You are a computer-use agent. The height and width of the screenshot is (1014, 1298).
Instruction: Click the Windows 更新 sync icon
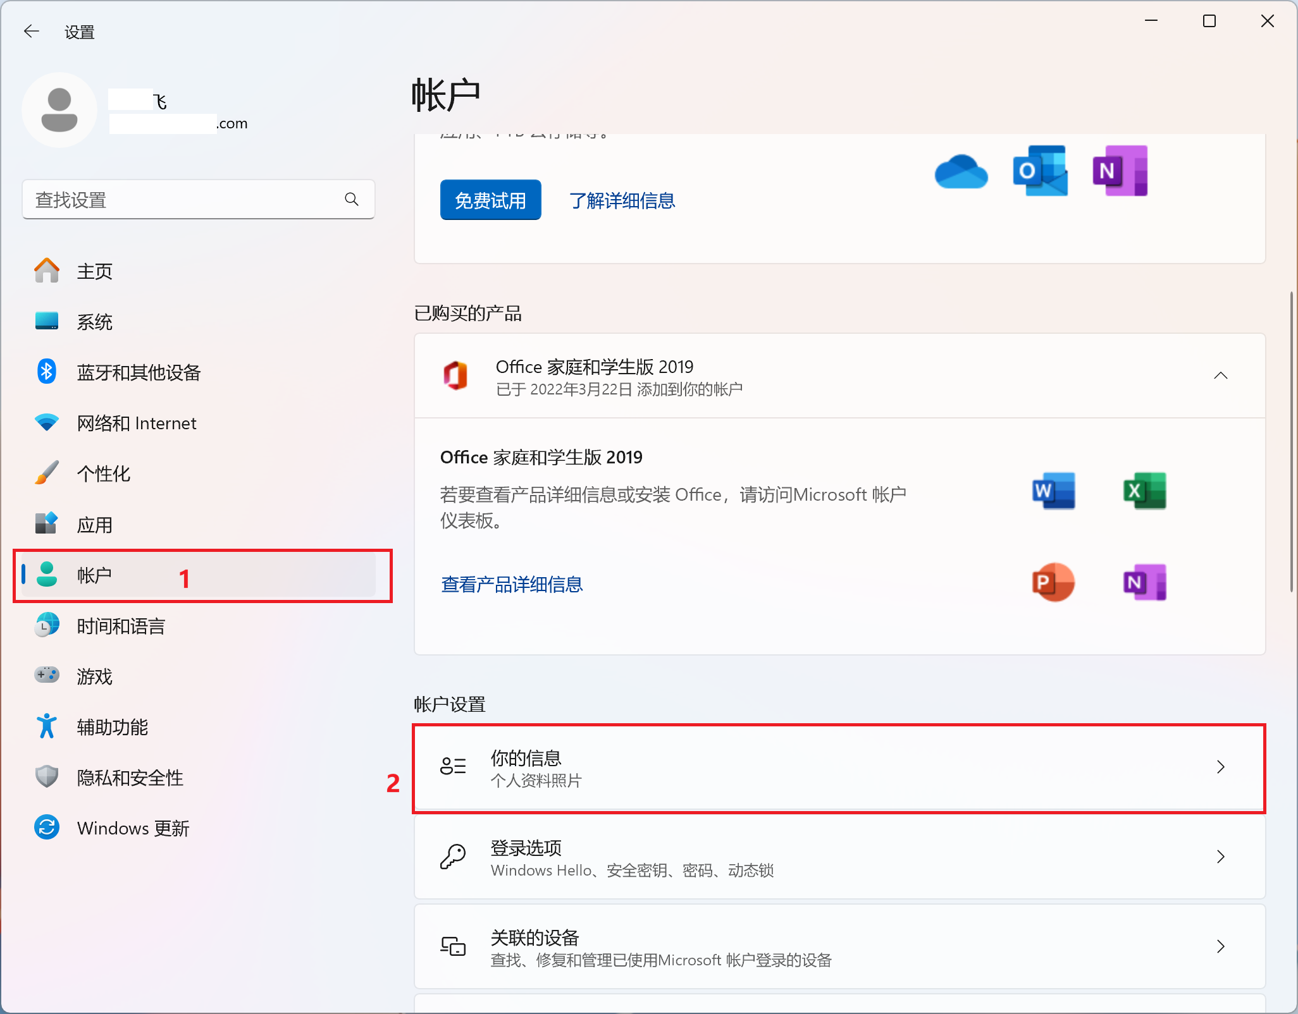[x=47, y=828]
